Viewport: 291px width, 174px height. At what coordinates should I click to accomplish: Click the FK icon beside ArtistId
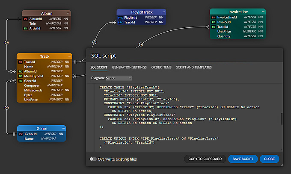[26, 28]
